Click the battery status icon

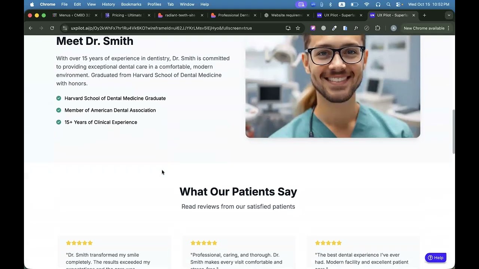click(x=354, y=4)
